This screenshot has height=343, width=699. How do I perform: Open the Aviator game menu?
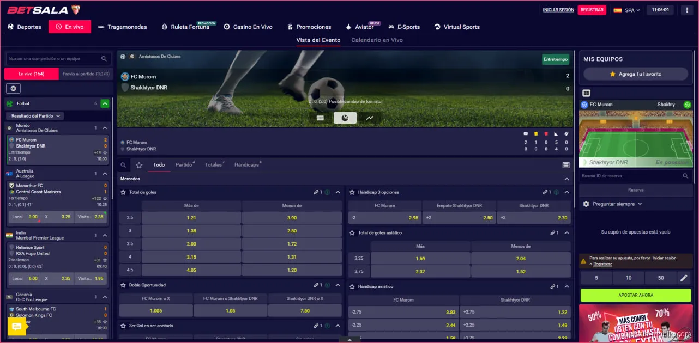pos(360,27)
